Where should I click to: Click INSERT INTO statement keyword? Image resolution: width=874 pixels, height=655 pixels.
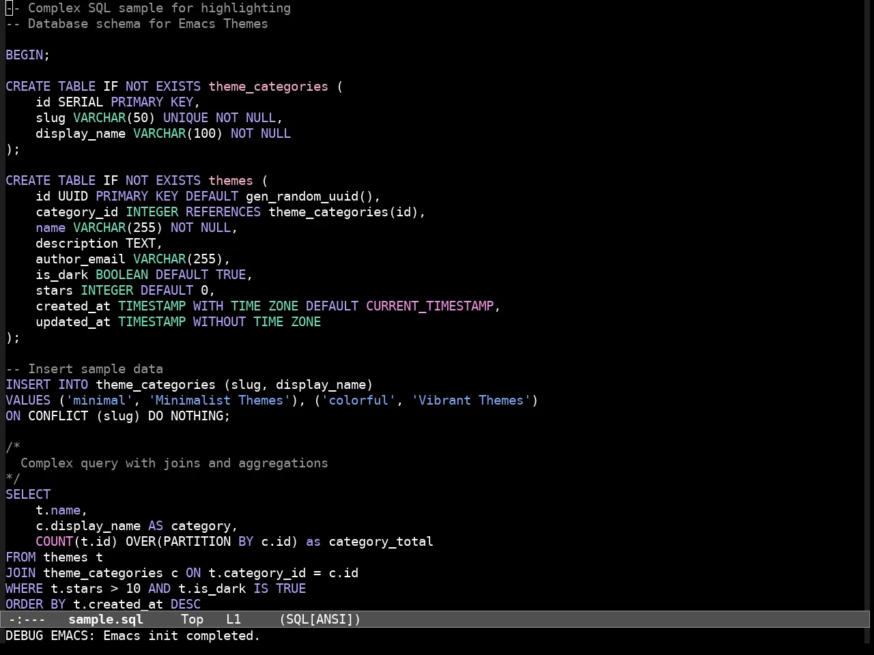click(47, 385)
